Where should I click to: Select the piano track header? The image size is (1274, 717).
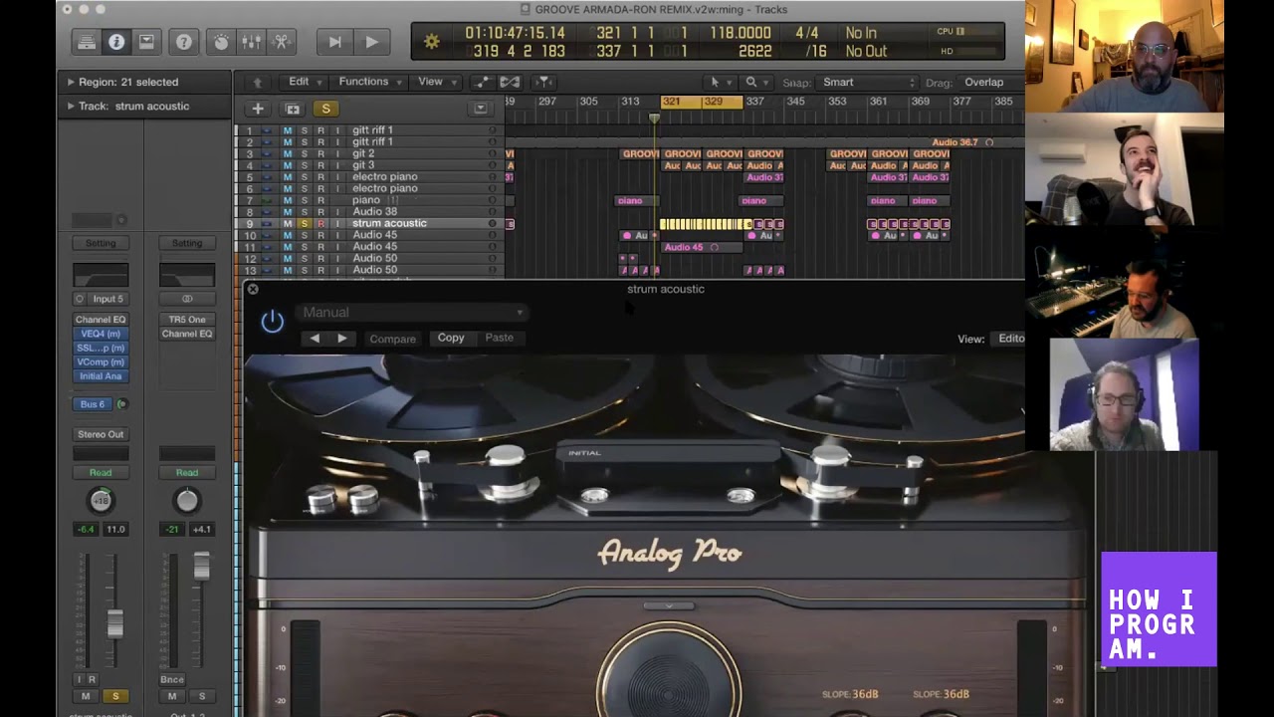tap(370, 200)
